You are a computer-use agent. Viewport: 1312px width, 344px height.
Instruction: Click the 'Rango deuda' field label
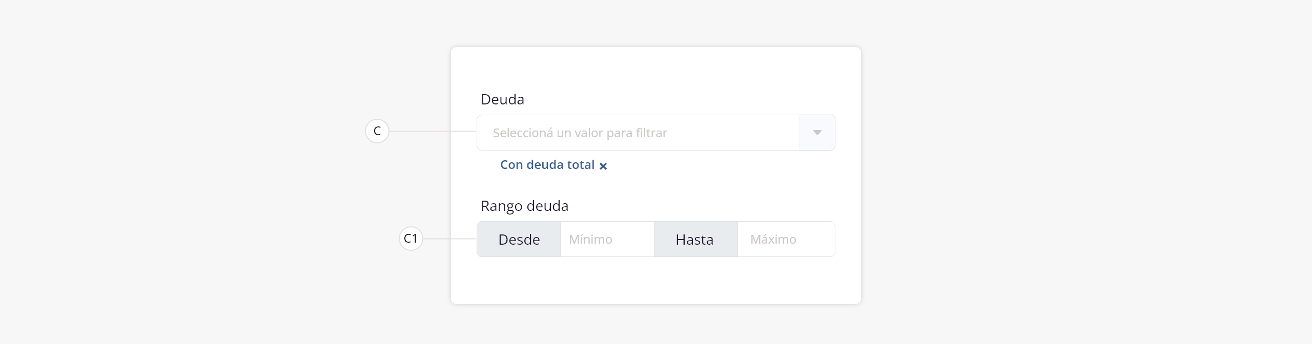[524, 206]
